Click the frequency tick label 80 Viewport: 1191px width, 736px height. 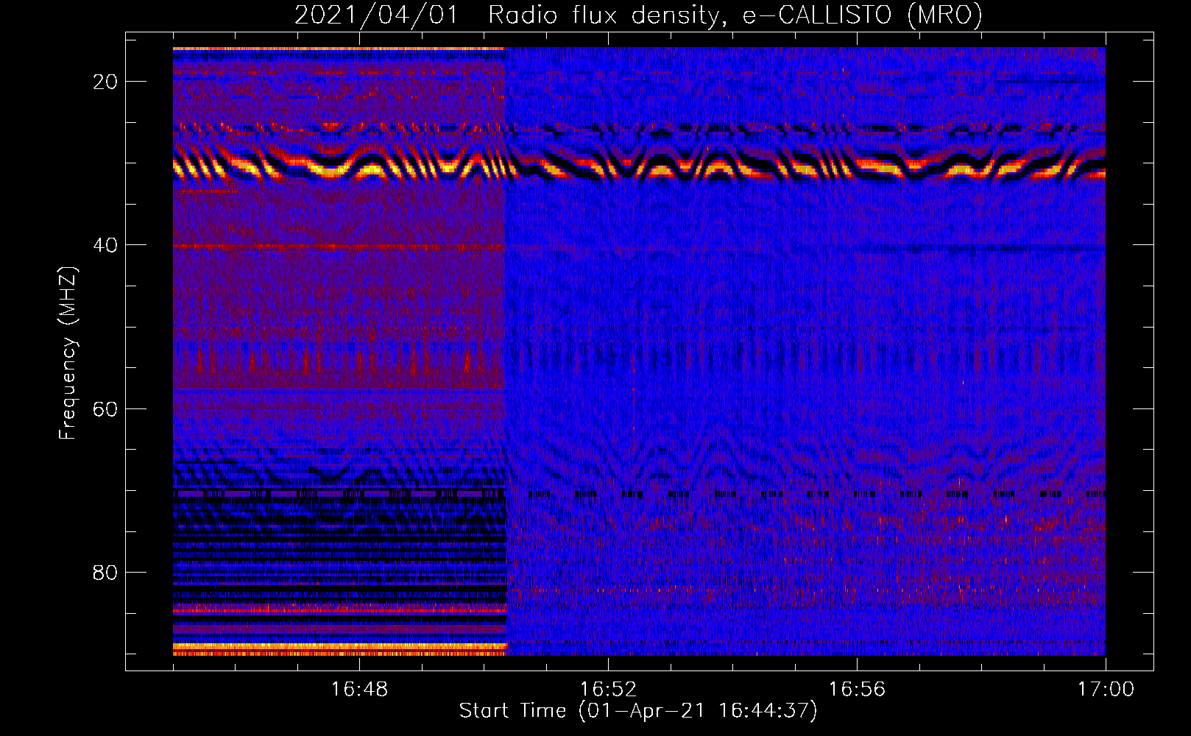(105, 572)
